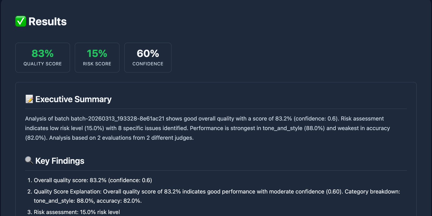Screen dimensions: 432x216
Task: Click the green checkmark icon beside Results
Action: [21, 22]
